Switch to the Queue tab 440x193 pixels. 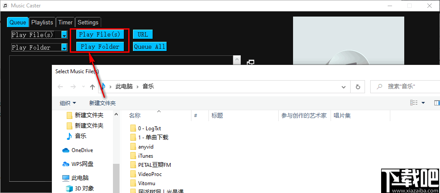pos(18,22)
